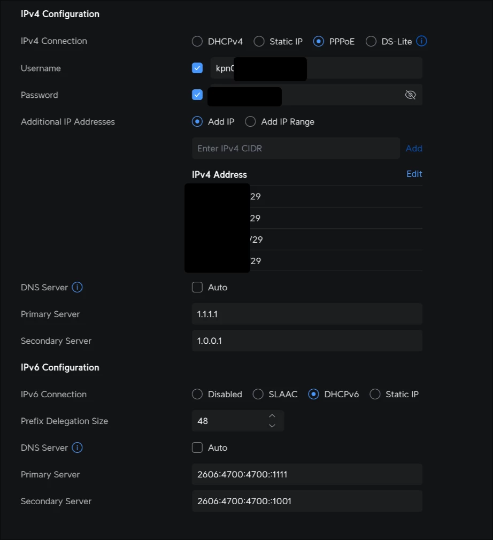Click Edit next to IPv4 Address list
Viewport: 493px width, 540px height.
pos(414,174)
